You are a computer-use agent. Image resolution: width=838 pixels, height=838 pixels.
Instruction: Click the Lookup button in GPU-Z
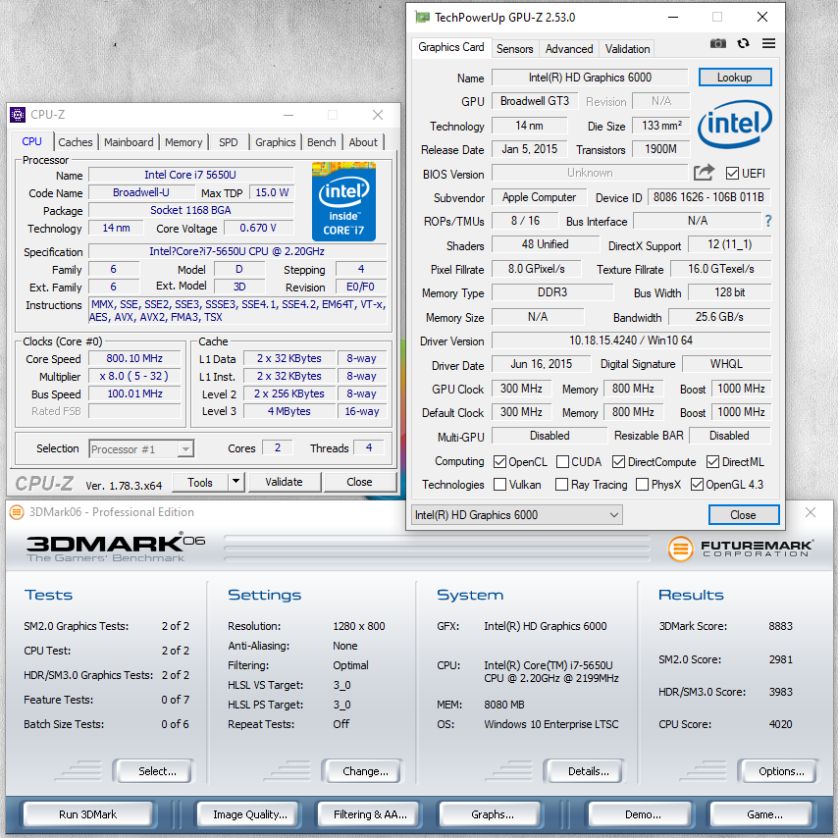(735, 78)
